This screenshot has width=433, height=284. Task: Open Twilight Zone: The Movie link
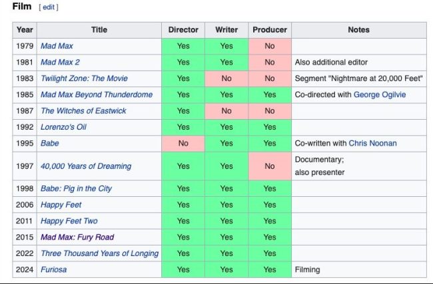pyautogui.click(x=84, y=78)
